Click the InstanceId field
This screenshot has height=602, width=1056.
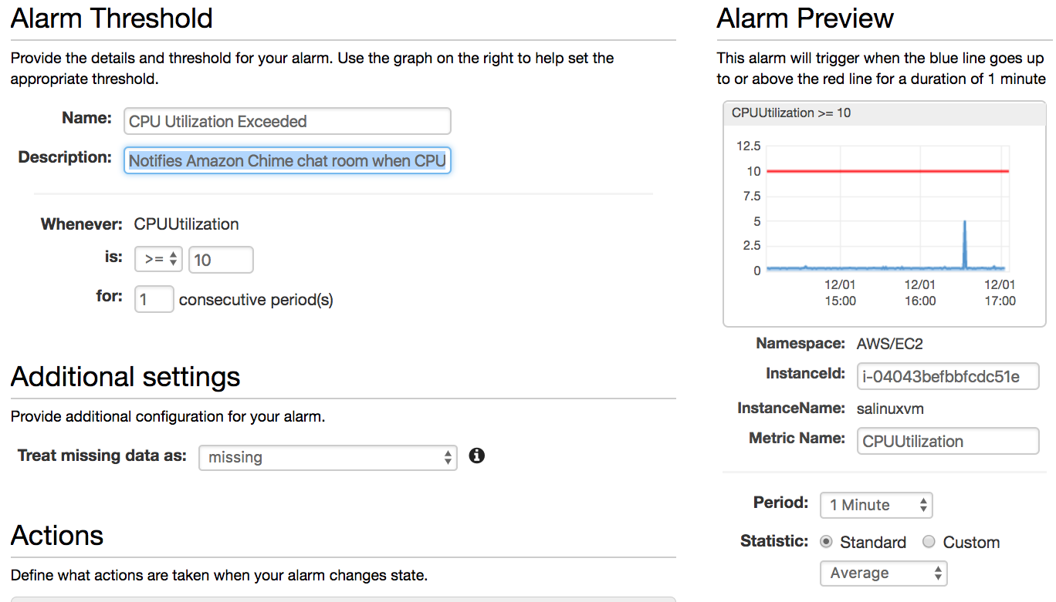click(x=948, y=376)
